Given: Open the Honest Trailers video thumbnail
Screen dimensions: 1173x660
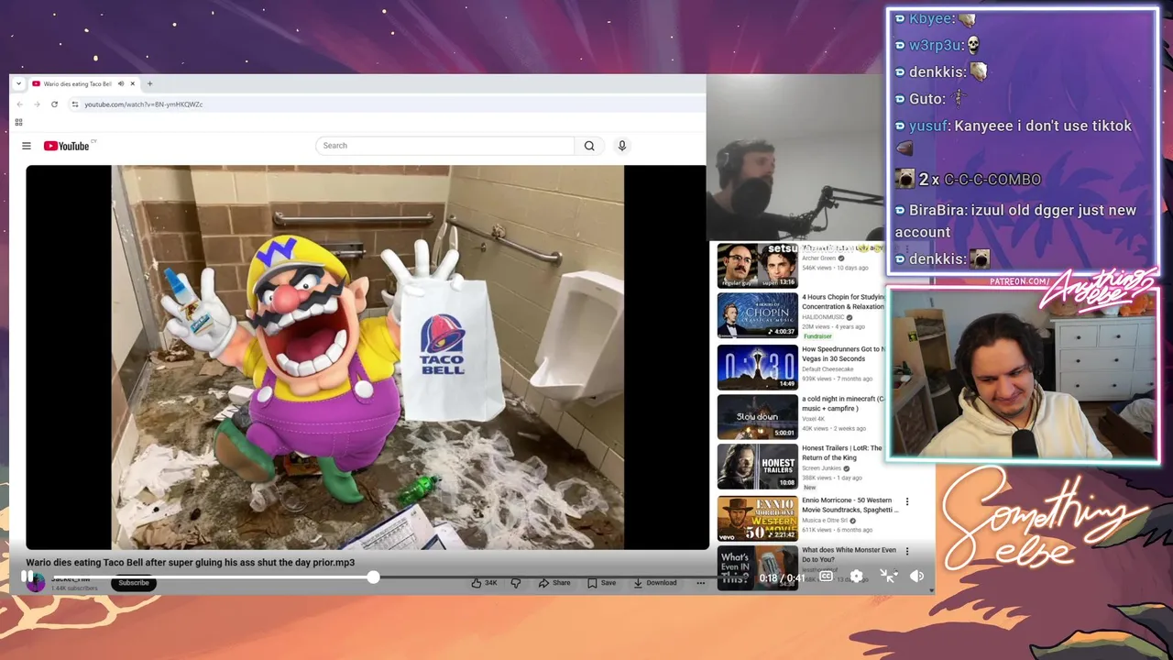Looking at the screenshot, I should [757, 467].
